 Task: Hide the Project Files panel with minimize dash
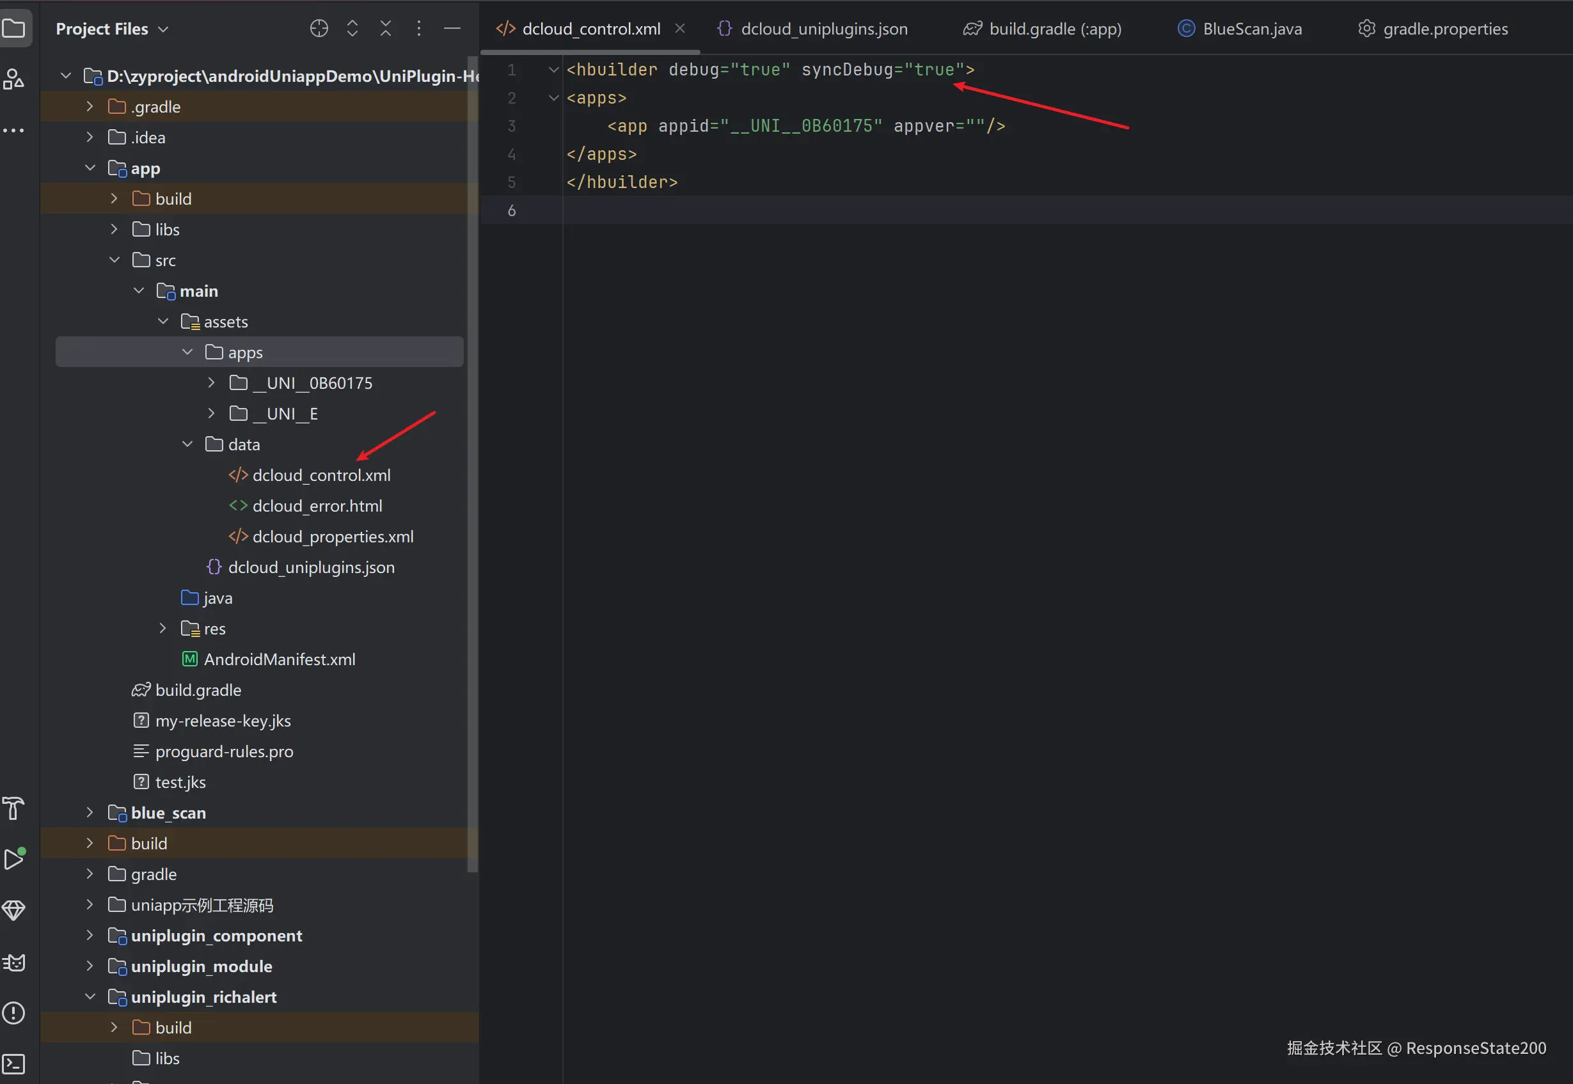click(452, 29)
